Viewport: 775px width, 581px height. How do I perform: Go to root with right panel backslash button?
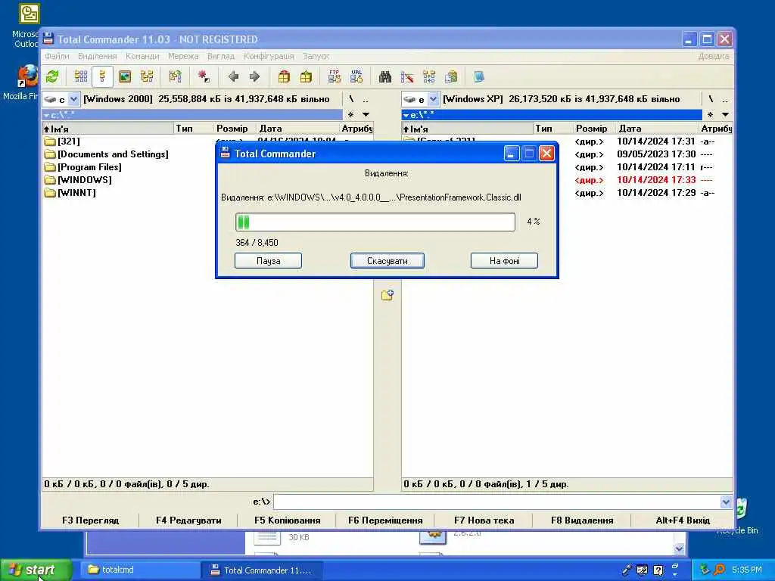tap(711, 99)
